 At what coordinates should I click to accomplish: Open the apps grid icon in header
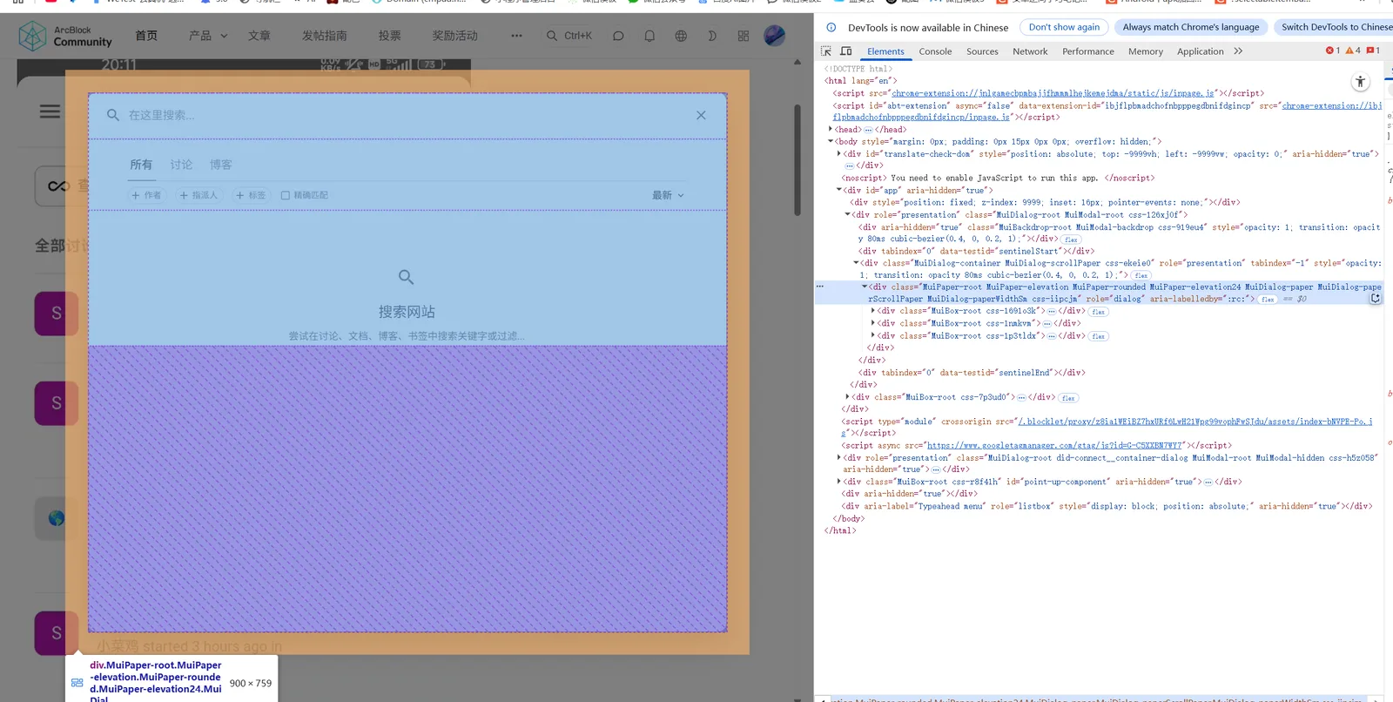click(x=744, y=36)
